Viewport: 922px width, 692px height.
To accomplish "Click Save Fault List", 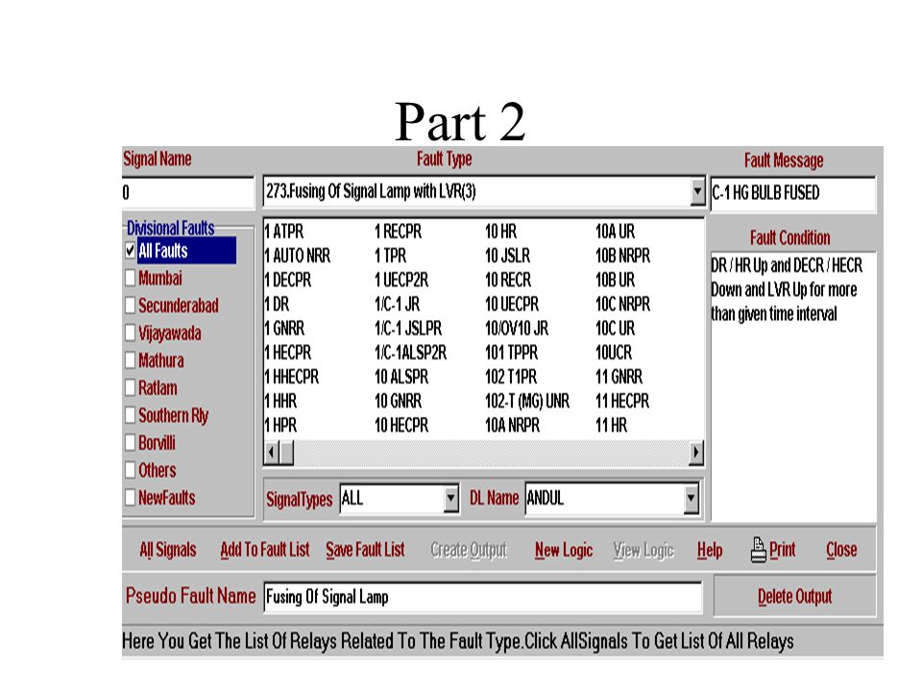I will point(365,550).
